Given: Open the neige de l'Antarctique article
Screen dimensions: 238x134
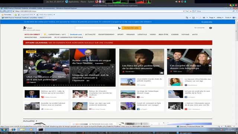Looking at the screenshot, I should (x=141, y=94).
